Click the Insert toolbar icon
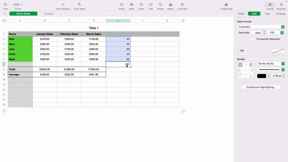The width and height of the screenshot is (288, 162). click(x=121, y=4)
